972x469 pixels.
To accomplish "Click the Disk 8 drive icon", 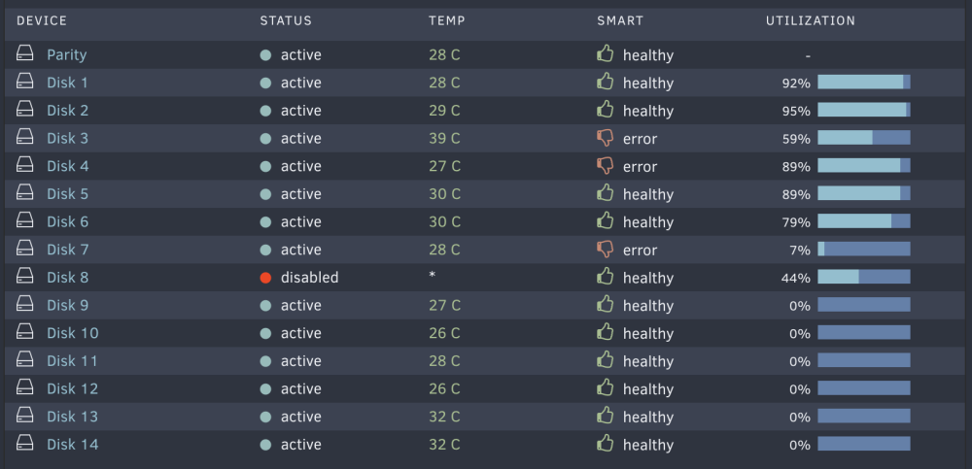I will [25, 276].
